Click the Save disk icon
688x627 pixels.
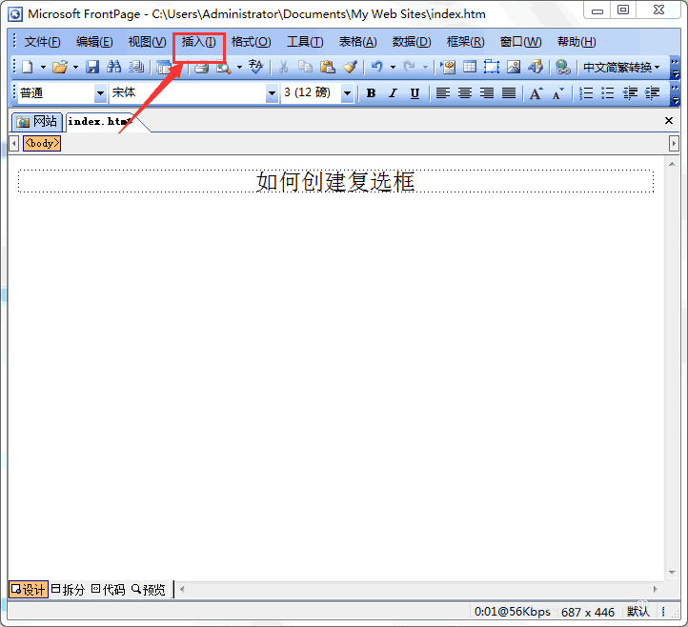coord(92,67)
